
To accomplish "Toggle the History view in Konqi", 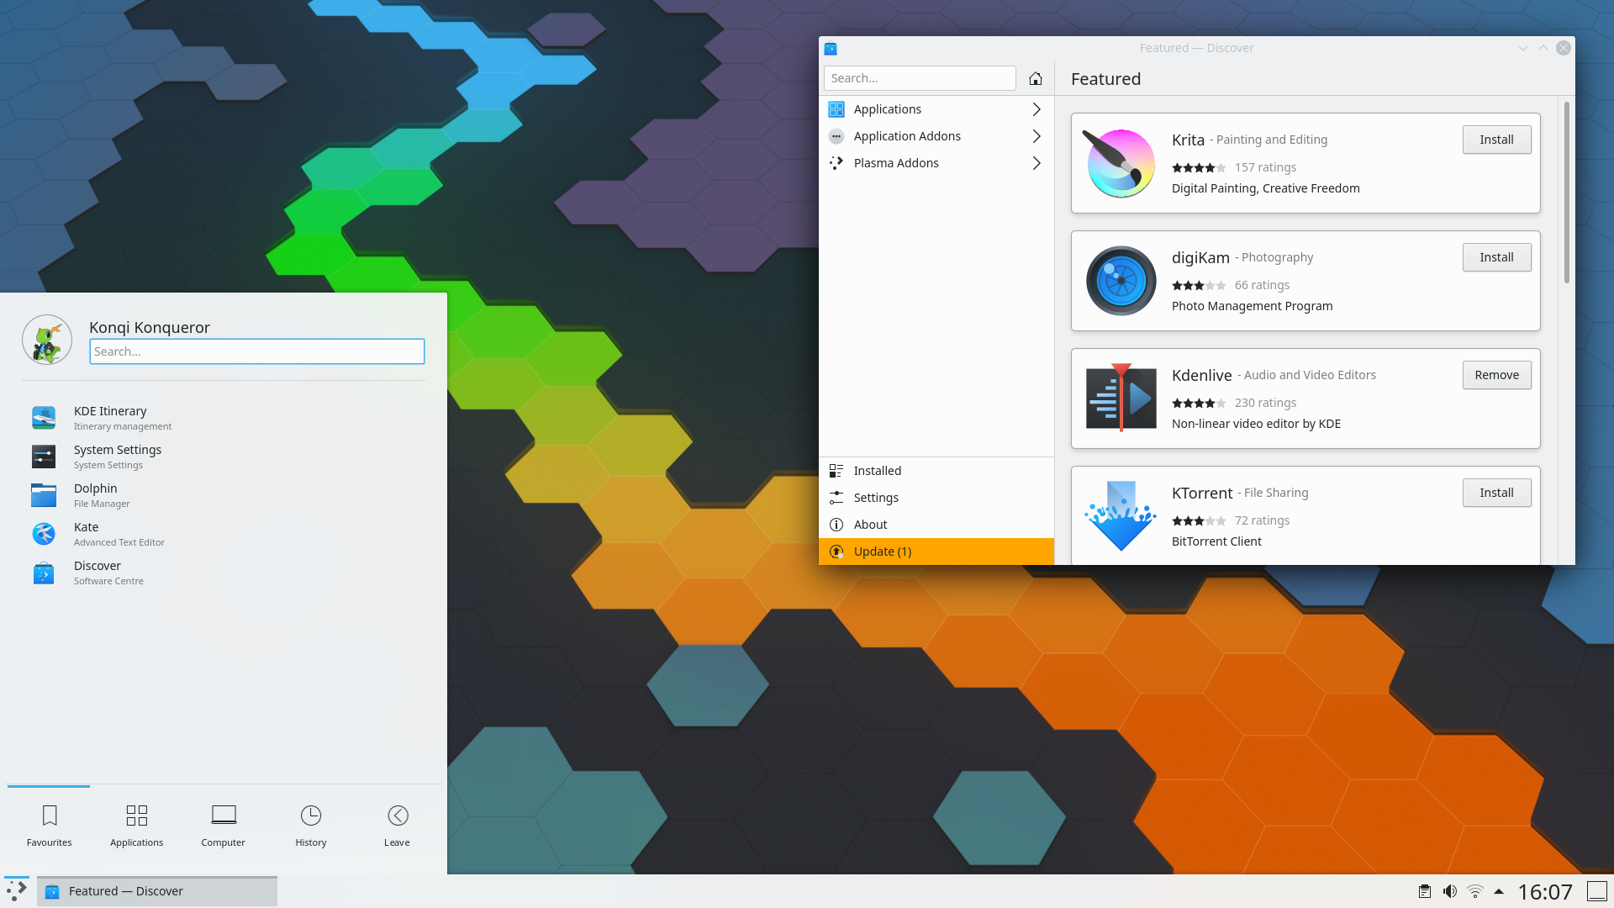I will click(x=309, y=824).
